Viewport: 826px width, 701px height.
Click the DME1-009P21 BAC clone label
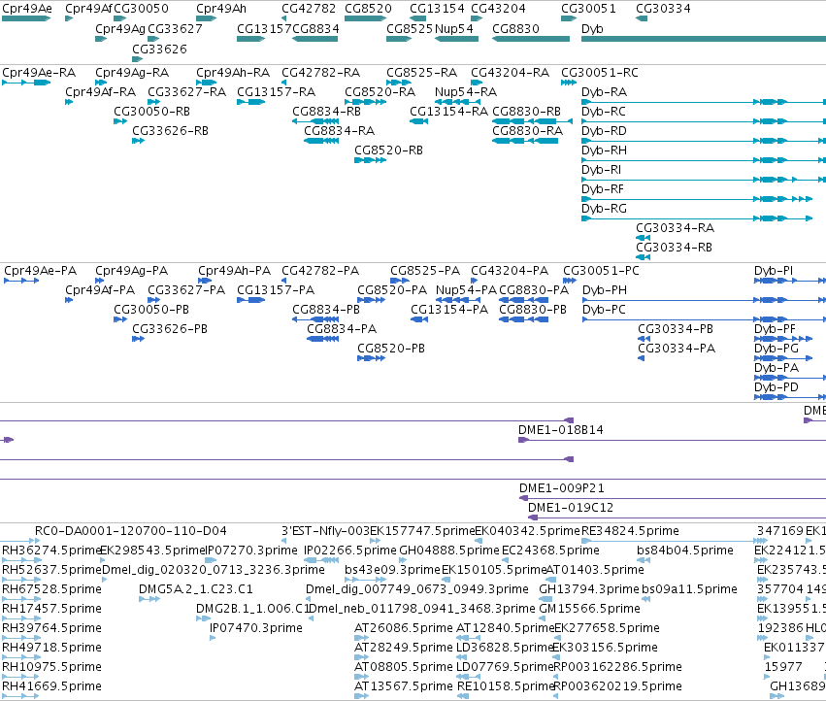click(x=562, y=488)
